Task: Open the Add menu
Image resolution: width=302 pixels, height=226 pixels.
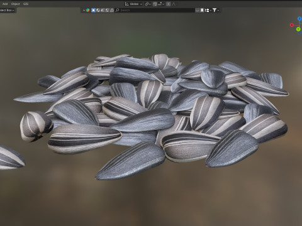Action: (x=5, y=4)
